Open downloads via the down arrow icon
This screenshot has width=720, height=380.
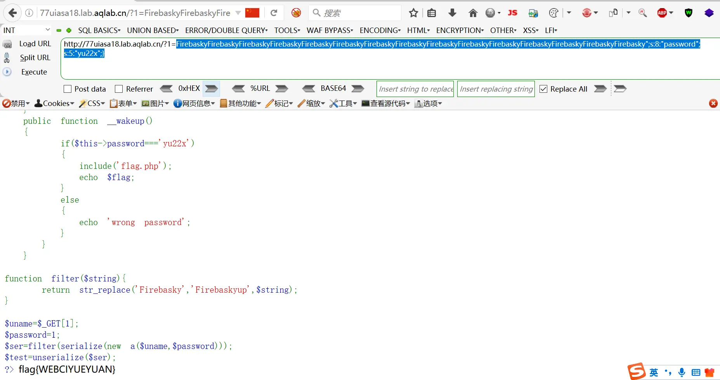(452, 13)
